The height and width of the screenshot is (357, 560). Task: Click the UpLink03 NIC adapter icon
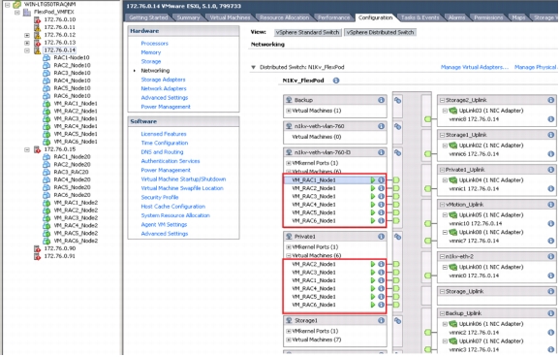click(x=452, y=111)
